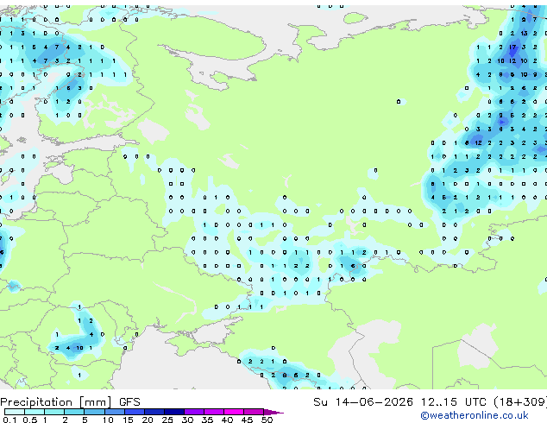Click the legend label "35"
This screenshot has width=547, height=423.
point(207,420)
